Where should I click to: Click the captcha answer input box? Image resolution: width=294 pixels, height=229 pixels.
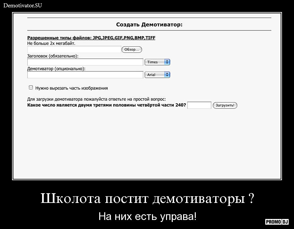199,105
